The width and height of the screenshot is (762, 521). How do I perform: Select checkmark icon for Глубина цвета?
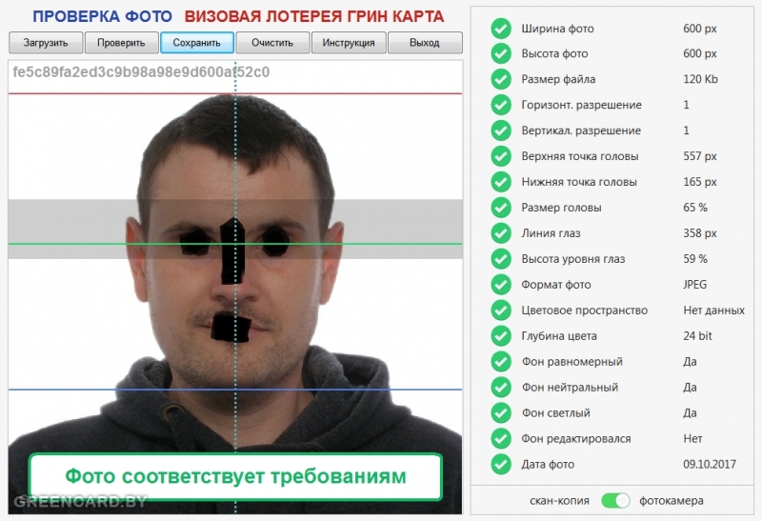pos(501,336)
